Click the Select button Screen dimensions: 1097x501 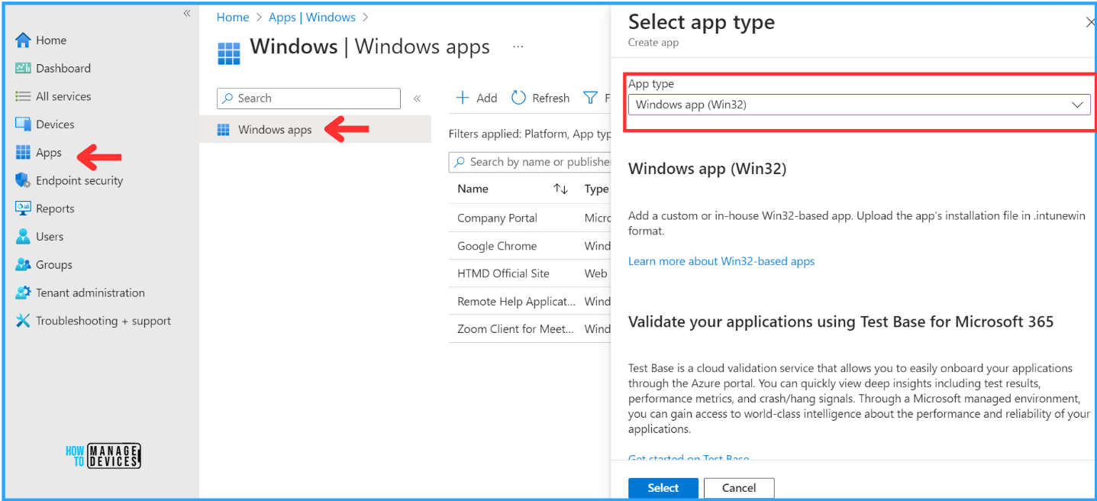[663, 488]
